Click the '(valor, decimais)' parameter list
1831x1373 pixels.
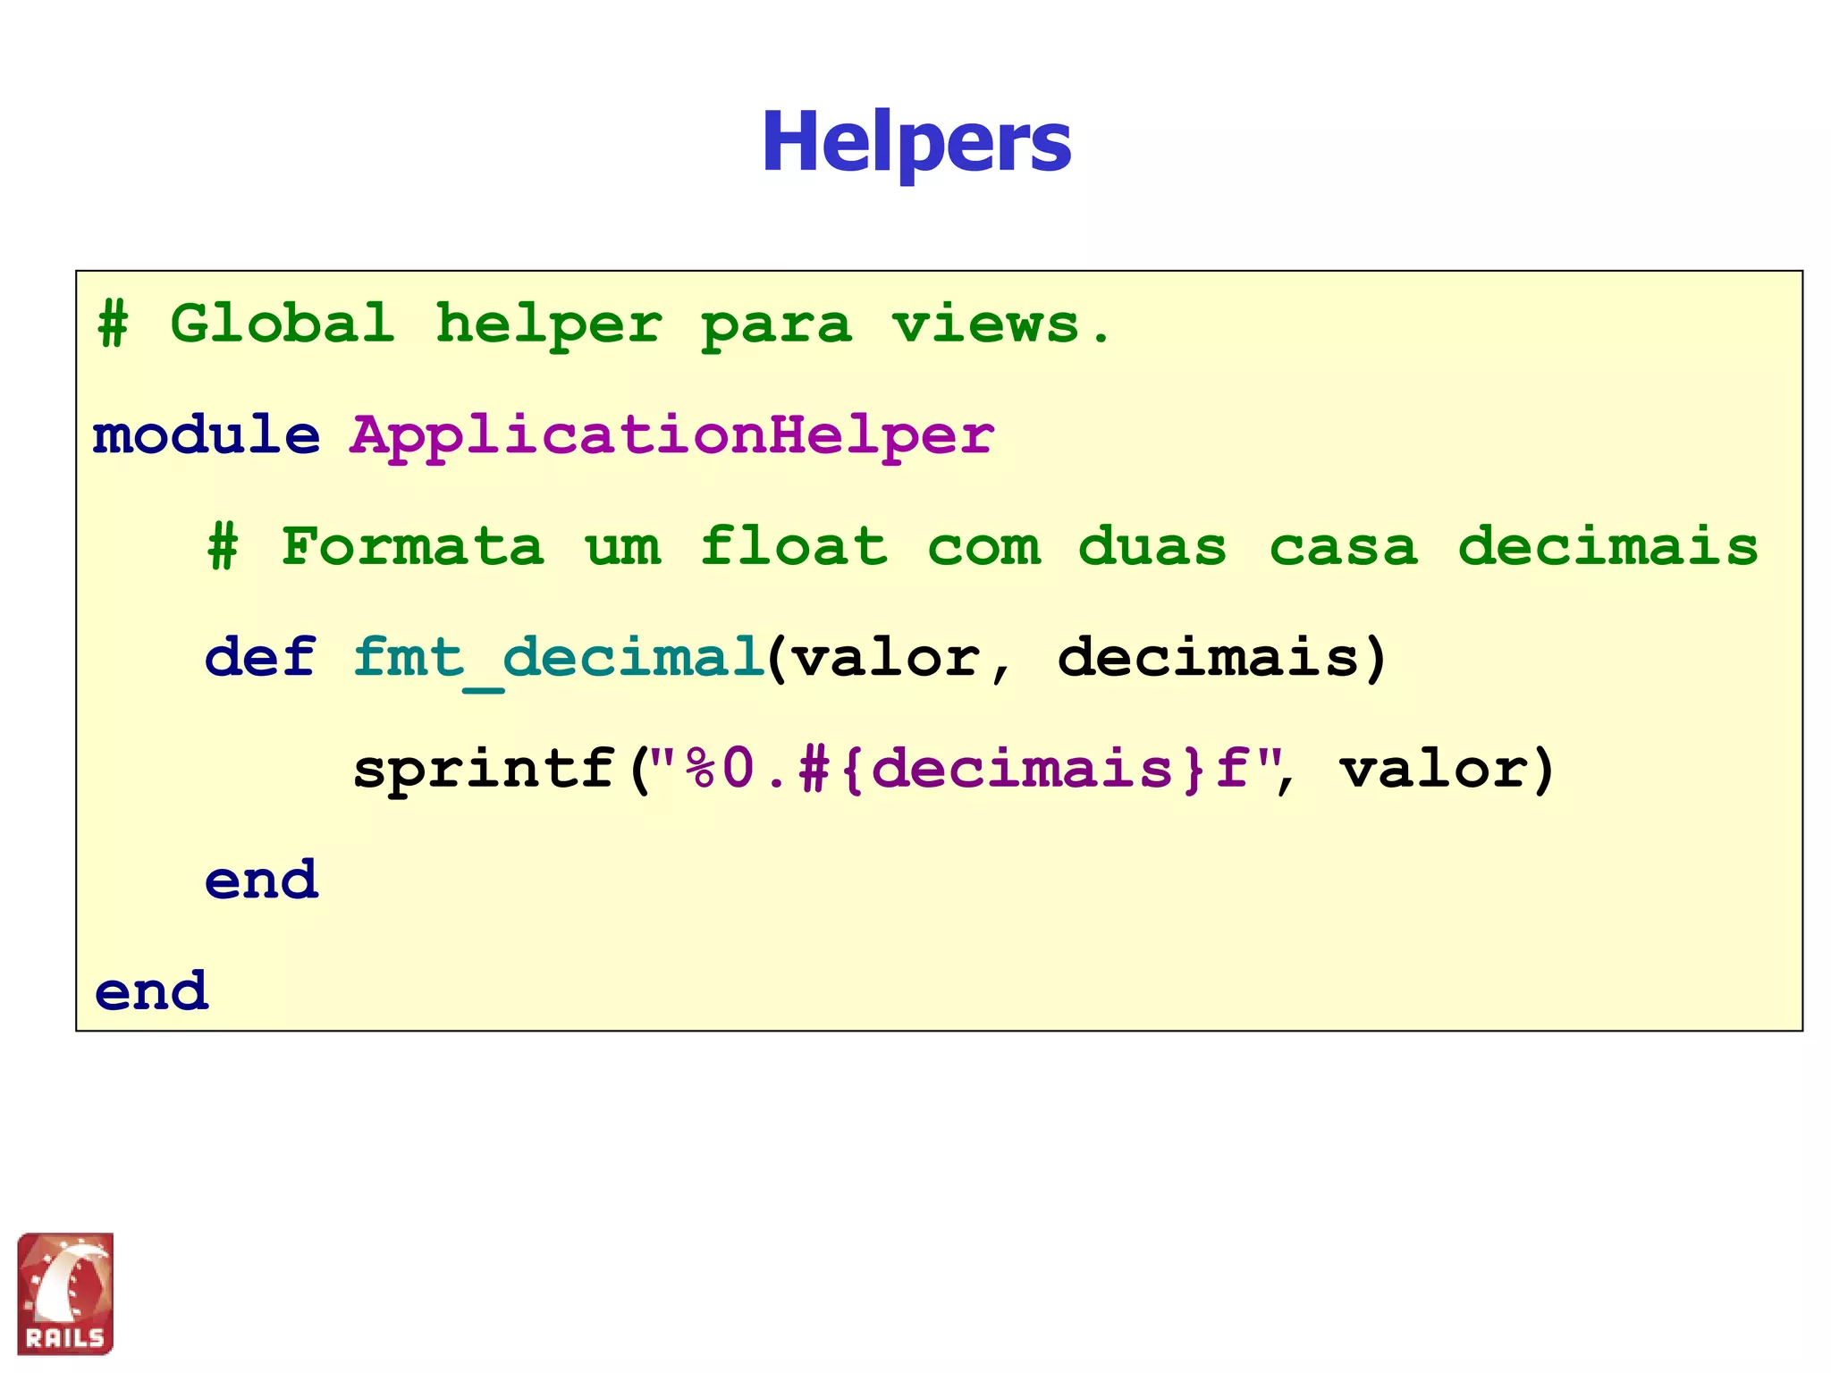click(x=1077, y=660)
